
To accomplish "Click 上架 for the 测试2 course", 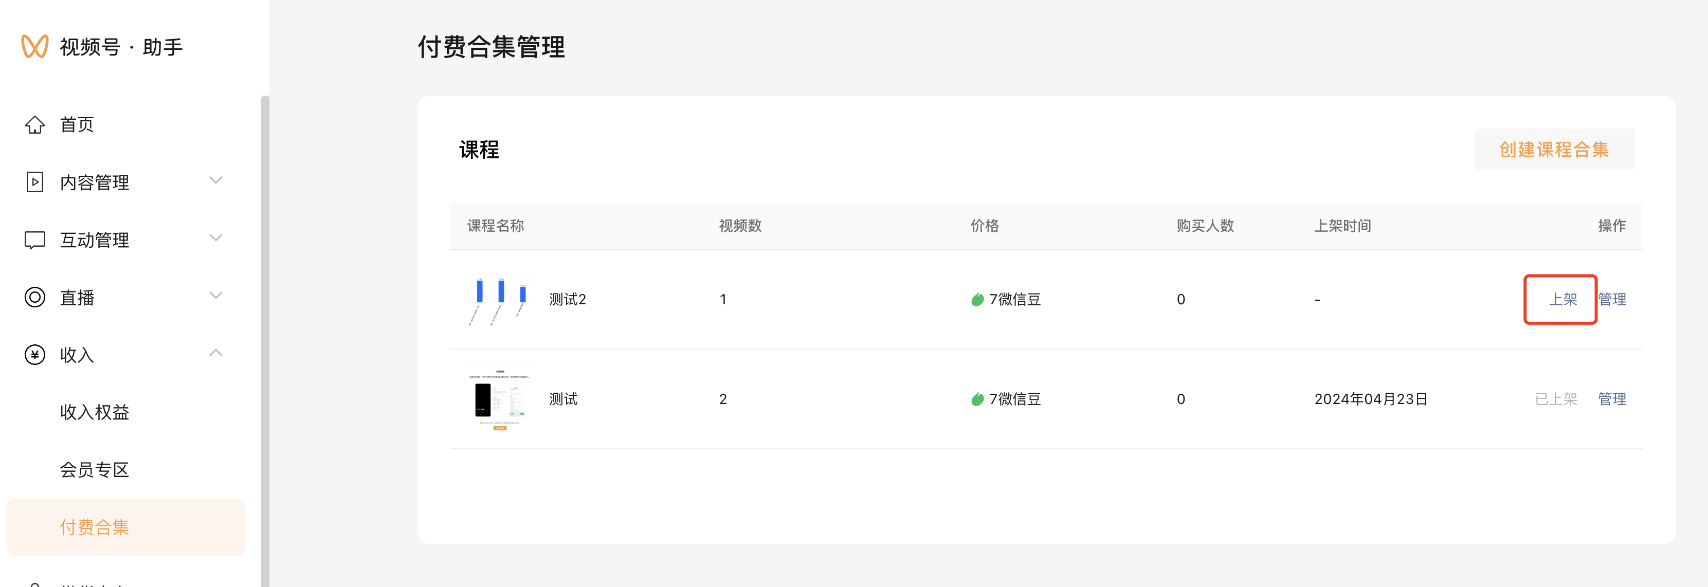I will click(x=1562, y=300).
